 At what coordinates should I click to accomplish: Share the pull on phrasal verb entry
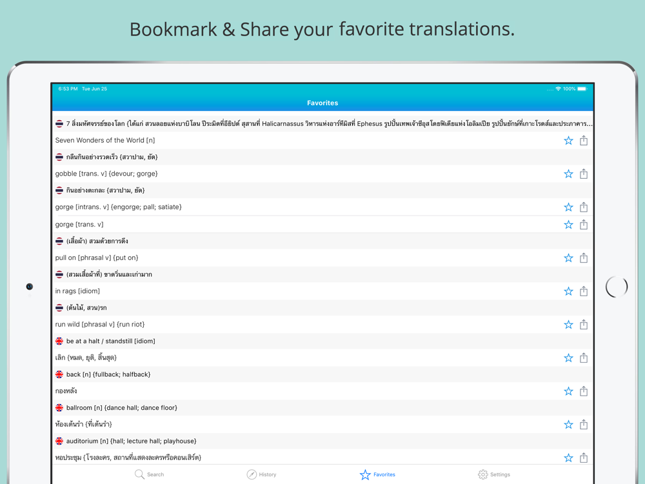pyautogui.click(x=583, y=258)
